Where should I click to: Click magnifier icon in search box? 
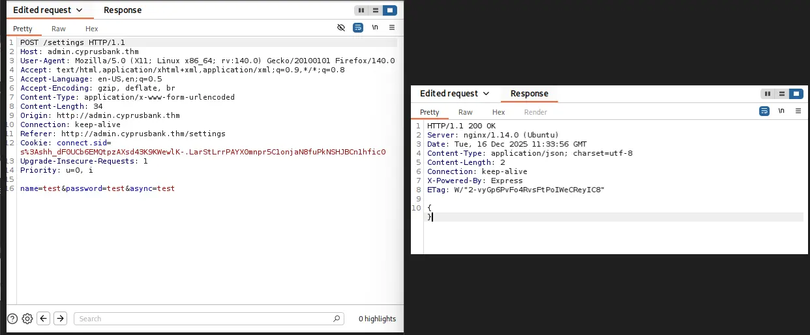coord(337,319)
